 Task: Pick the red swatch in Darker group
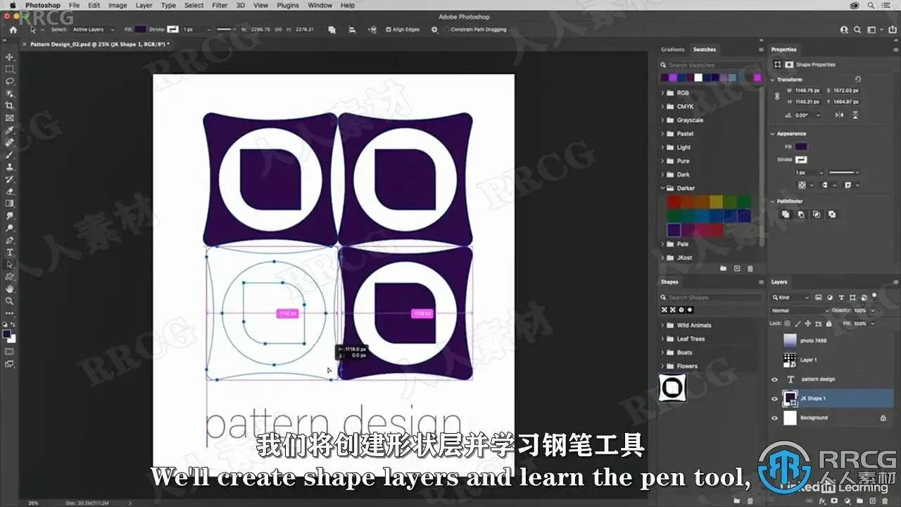click(x=673, y=202)
